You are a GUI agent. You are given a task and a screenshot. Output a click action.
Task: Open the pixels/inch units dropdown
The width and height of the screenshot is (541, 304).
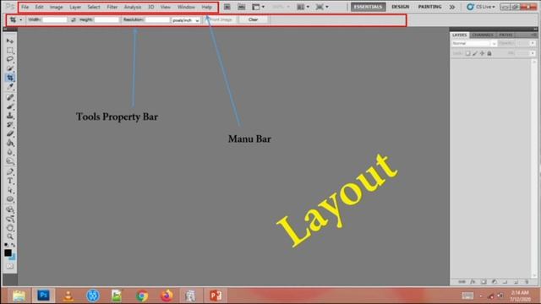(186, 20)
